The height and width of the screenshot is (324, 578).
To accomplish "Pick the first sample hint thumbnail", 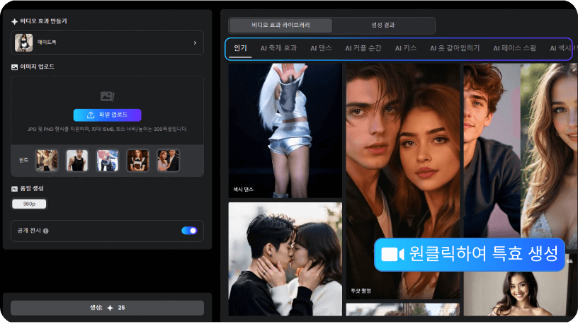I will tap(47, 161).
